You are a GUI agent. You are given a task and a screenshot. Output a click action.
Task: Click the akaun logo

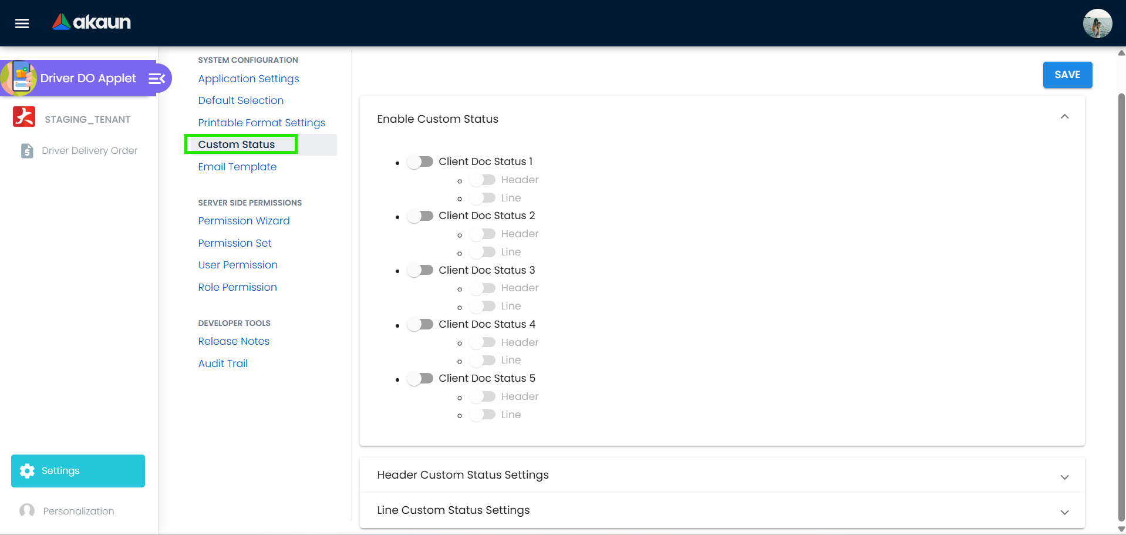click(x=91, y=22)
